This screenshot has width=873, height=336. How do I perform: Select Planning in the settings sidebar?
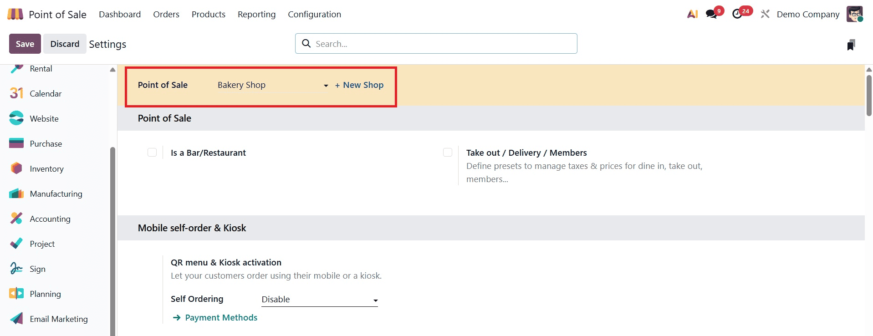pyautogui.click(x=45, y=294)
